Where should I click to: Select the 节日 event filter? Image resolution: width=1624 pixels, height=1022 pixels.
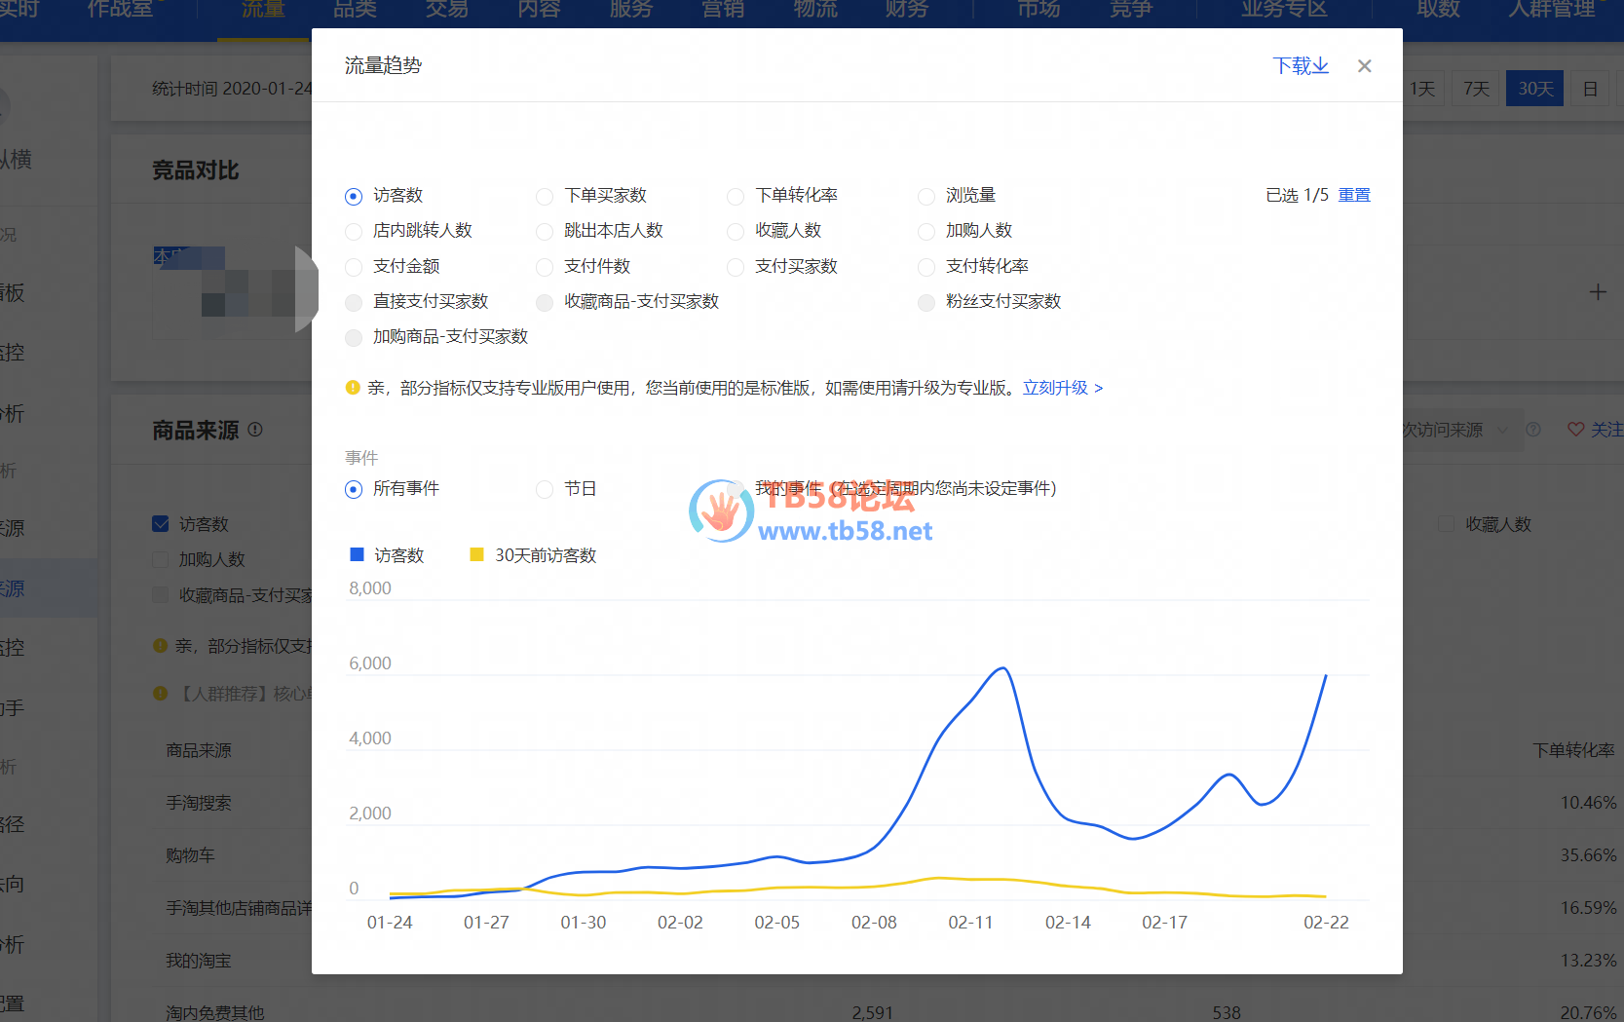pos(545,489)
